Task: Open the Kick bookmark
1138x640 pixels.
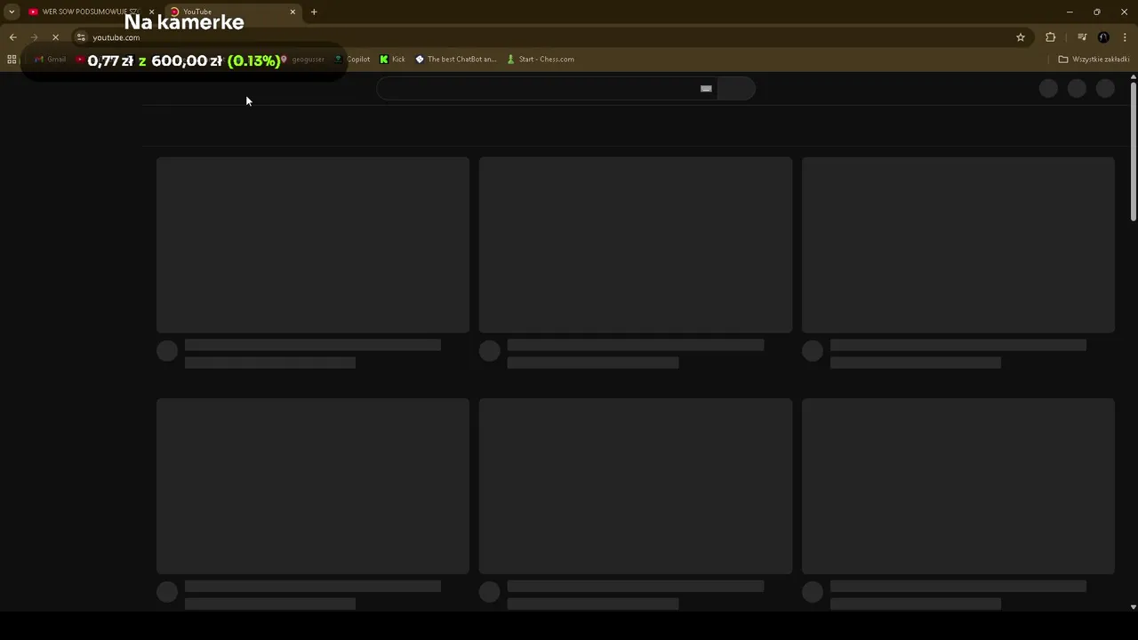Action: [x=392, y=60]
